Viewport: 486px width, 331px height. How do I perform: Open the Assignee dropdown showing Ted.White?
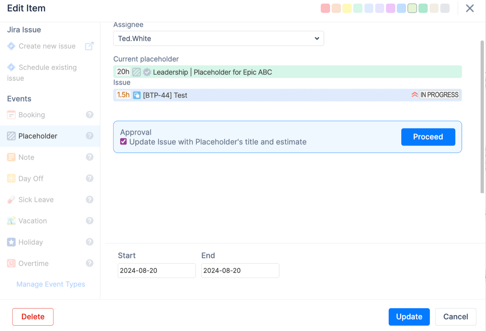[218, 38]
